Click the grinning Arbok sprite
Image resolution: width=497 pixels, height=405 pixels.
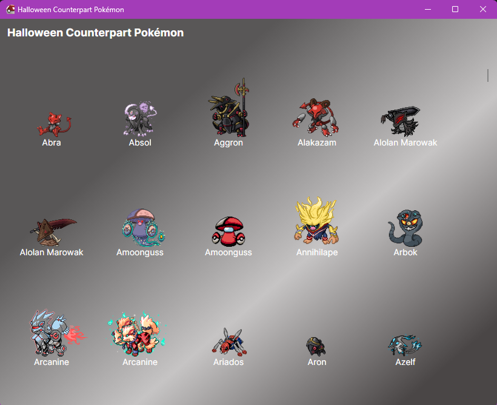(405, 228)
